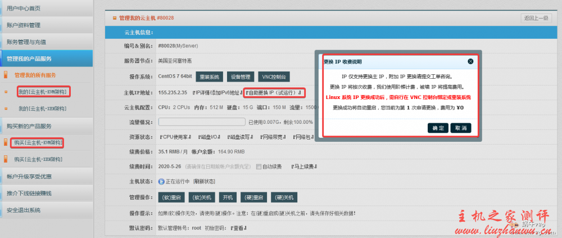562x238 pixels.
Task: Click the blue running status icon next to 正在运行中
Action: pyautogui.click(x=161, y=181)
